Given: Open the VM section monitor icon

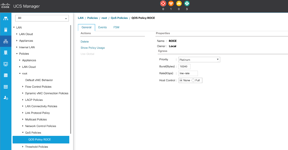Looking at the screenshot, I should (x=6, y=64).
